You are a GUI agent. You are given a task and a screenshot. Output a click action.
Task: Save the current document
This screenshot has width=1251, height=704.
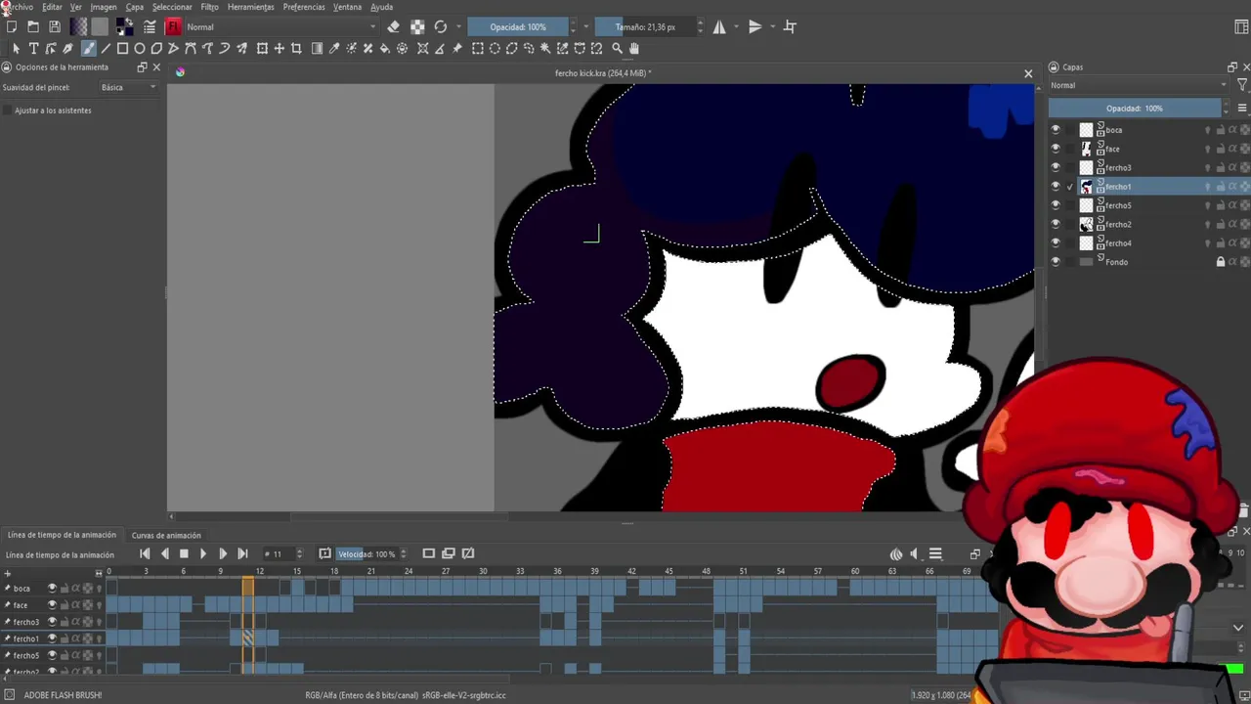click(x=54, y=26)
